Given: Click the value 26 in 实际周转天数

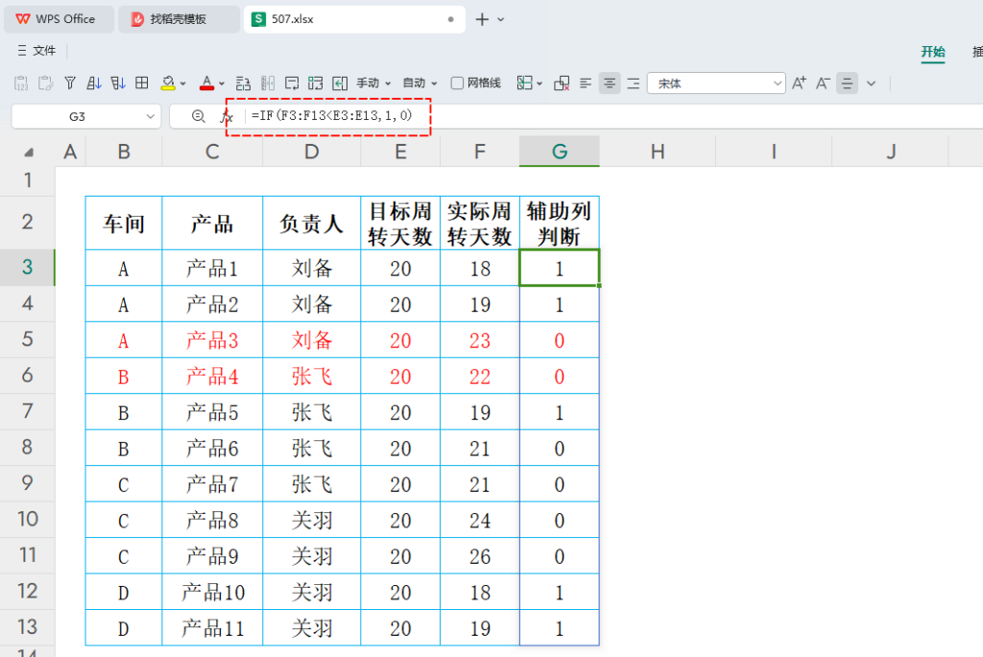Looking at the screenshot, I should pyautogui.click(x=480, y=556).
